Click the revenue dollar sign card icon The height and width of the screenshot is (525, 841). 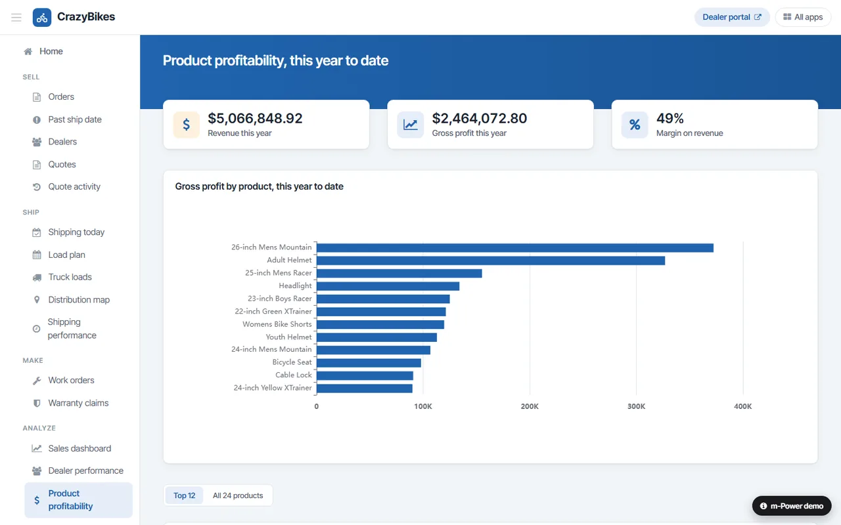187,125
